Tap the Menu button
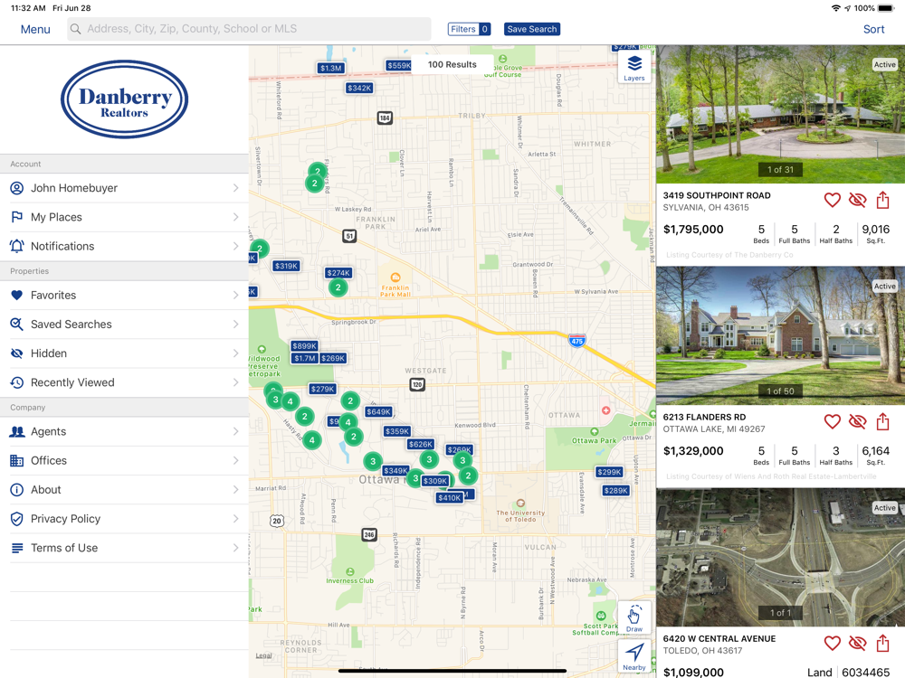Viewport: 905px width, 678px height. point(35,30)
